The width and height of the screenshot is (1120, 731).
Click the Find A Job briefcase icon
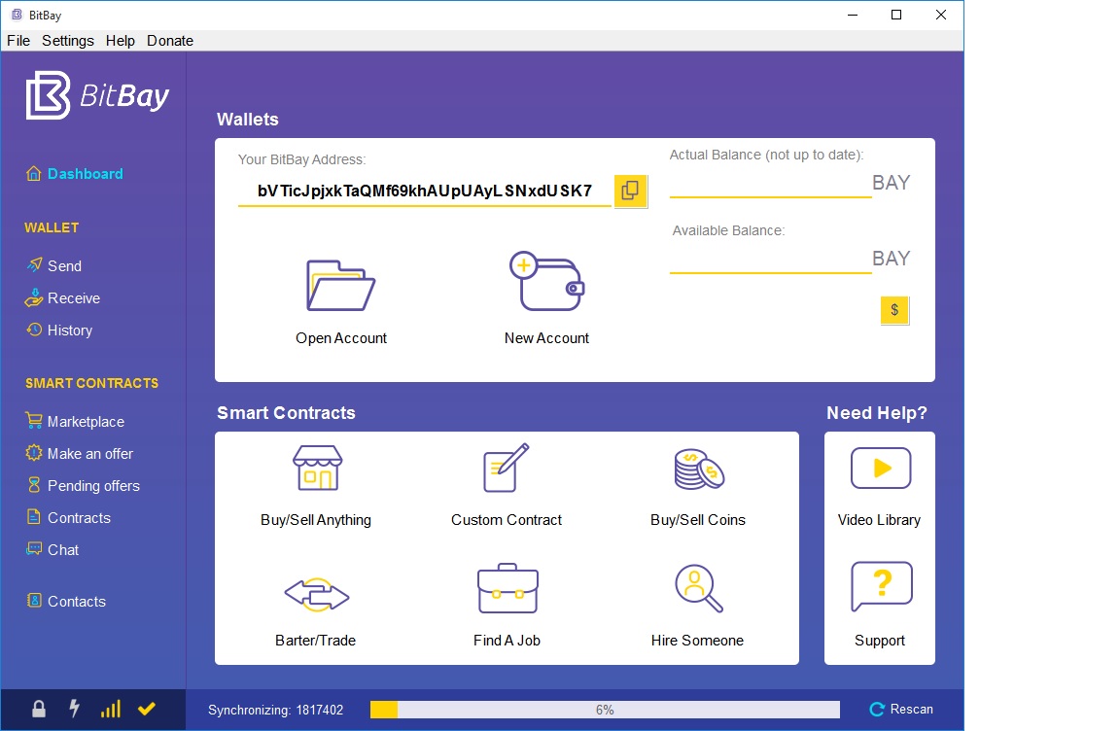507,588
